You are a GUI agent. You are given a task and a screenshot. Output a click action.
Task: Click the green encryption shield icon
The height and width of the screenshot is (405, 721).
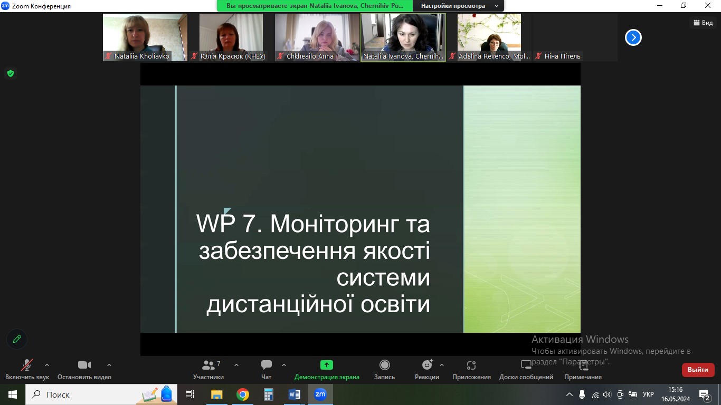[x=10, y=73]
